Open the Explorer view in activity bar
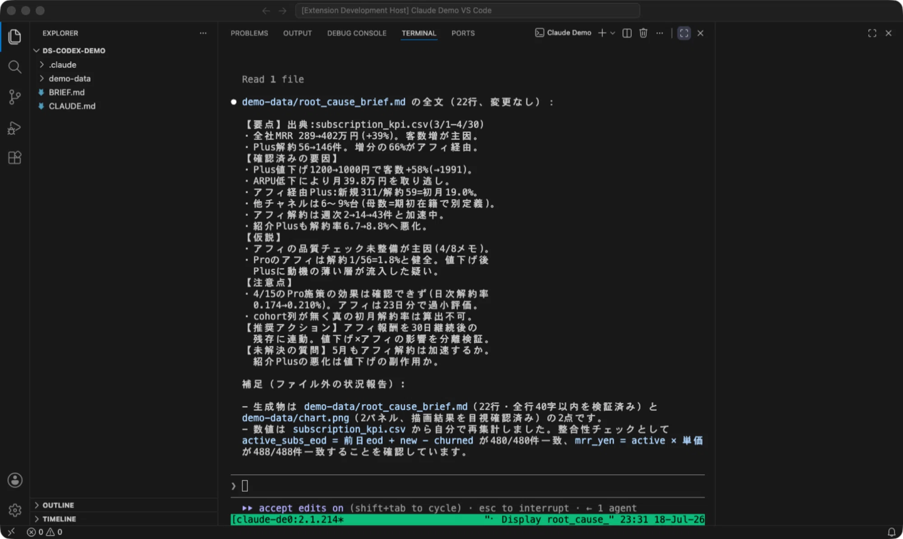This screenshot has height=539, width=903. (x=14, y=37)
